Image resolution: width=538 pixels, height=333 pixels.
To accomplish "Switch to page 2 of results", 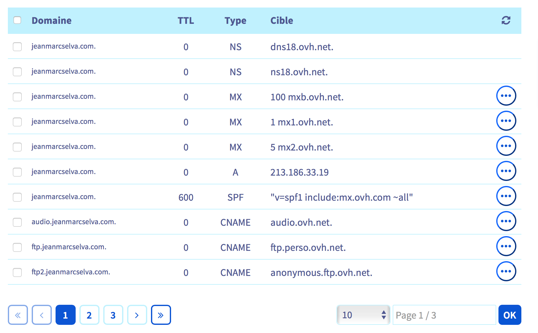I will coord(89,315).
